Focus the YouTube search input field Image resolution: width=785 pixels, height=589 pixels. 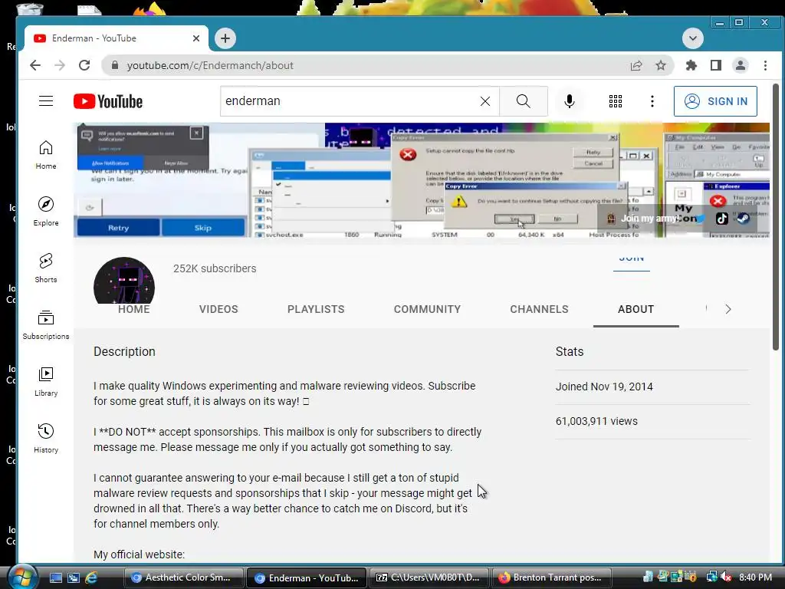(x=349, y=101)
